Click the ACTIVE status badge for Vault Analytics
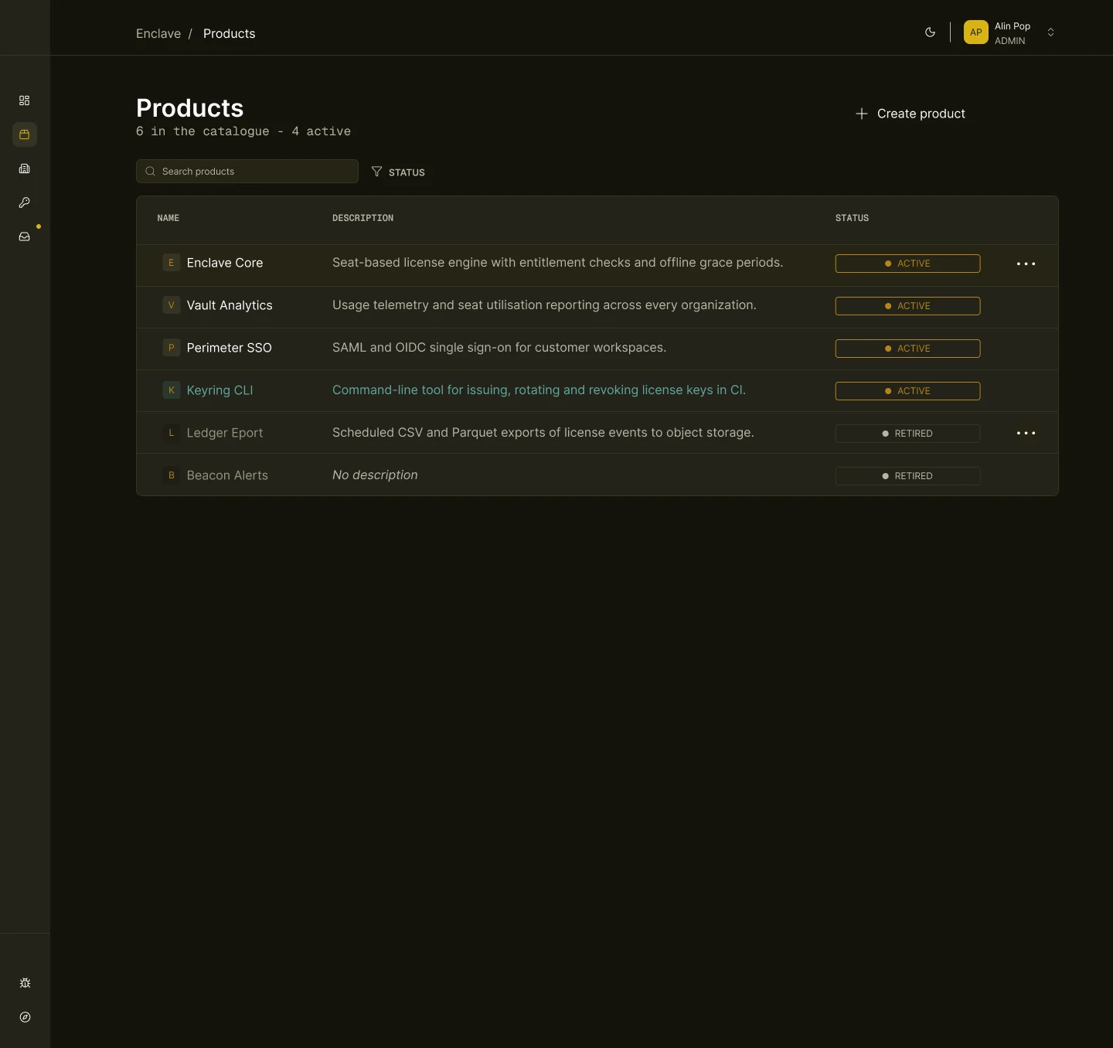Image resolution: width=1113 pixels, height=1048 pixels. [x=907, y=306]
